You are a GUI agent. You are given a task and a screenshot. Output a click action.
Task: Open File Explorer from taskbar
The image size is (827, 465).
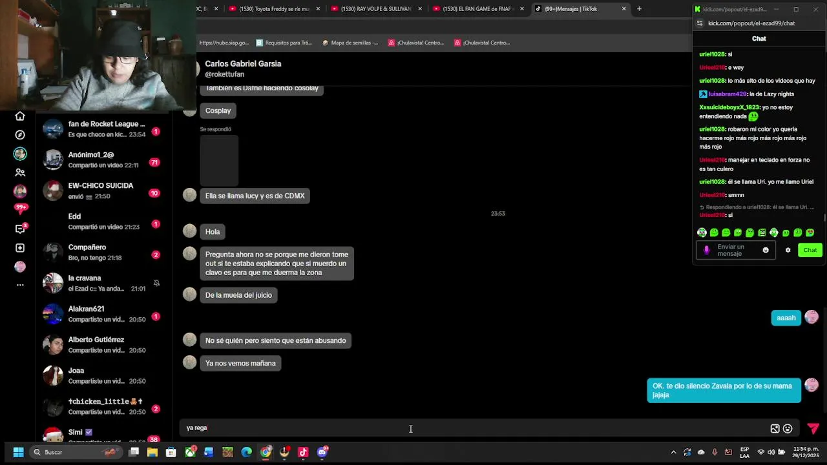click(x=152, y=452)
